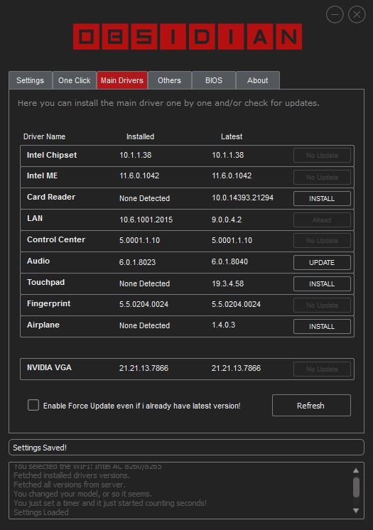The image size is (373, 530).
Task: Install the Card Reader driver
Action: pyautogui.click(x=322, y=198)
